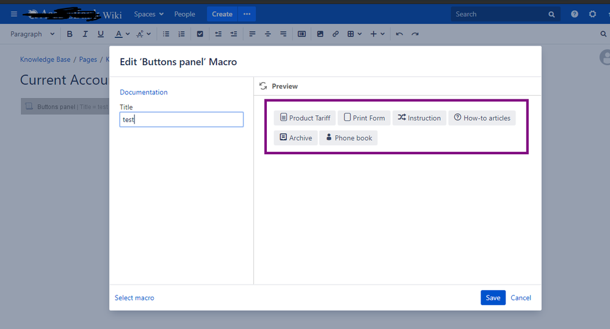Open the settings gear menu
Image resolution: width=610 pixels, height=329 pixels.
592,14
